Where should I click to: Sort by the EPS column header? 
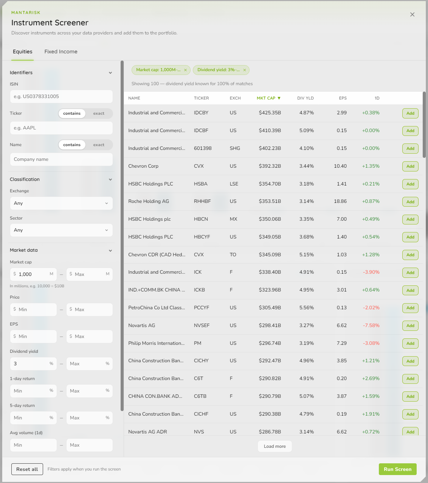(343, 98)
